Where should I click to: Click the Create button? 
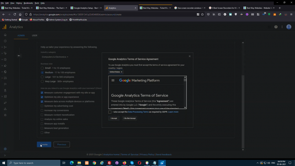pyautogui.click(x=44, y=144)
